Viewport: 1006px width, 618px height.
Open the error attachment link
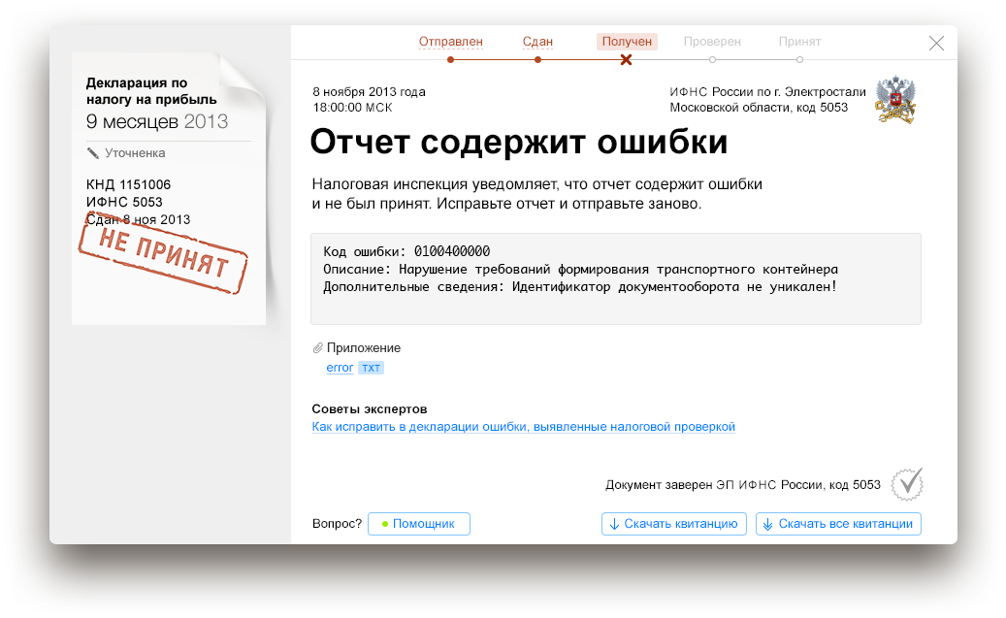click(x=339, y=367)
